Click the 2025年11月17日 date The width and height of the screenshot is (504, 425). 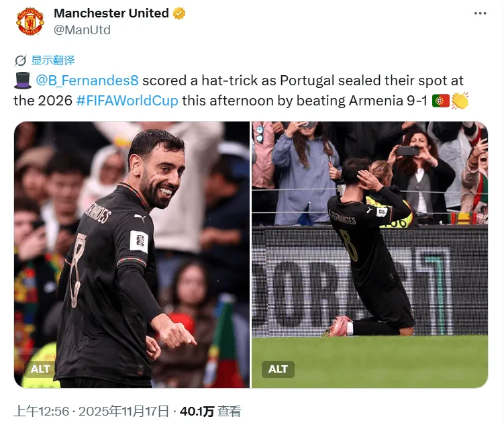tap(123, 411)
